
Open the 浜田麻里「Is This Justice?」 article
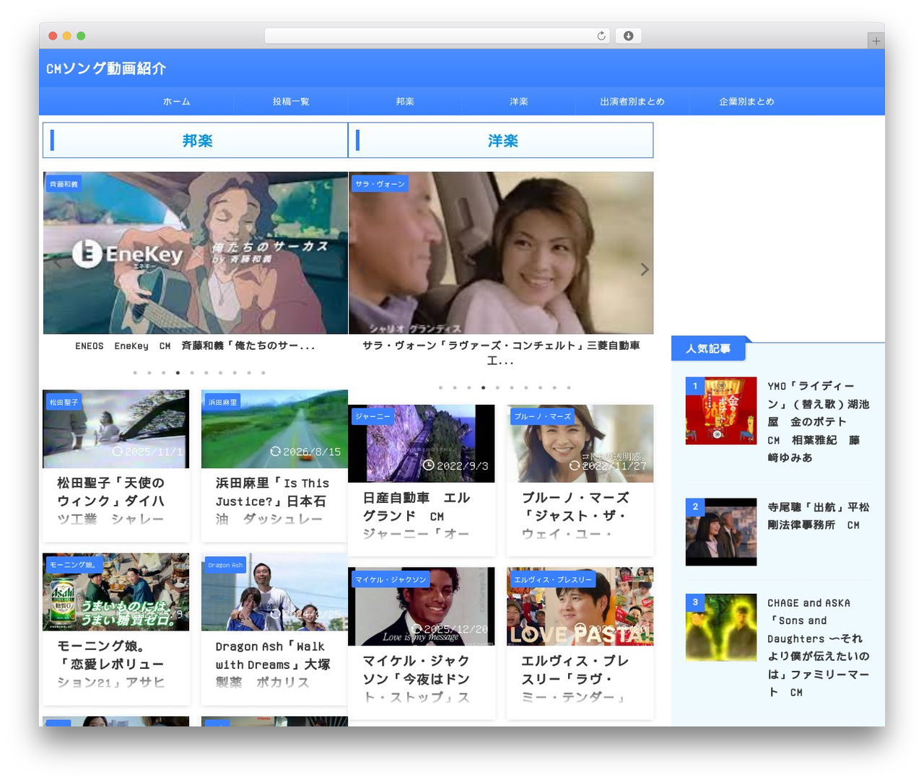(272, 501)
